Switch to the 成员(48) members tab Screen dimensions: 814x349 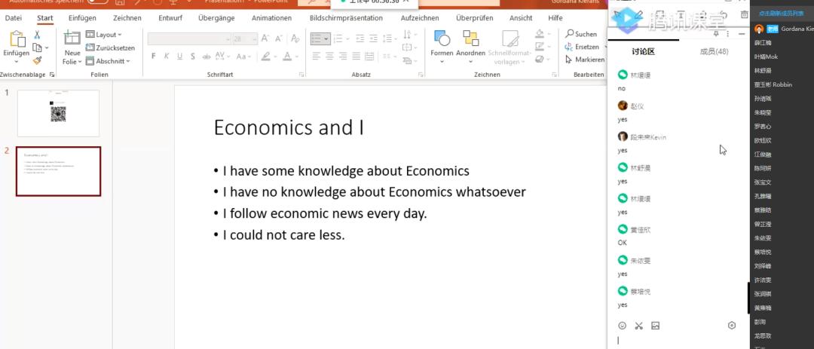(x=714, y=51)
